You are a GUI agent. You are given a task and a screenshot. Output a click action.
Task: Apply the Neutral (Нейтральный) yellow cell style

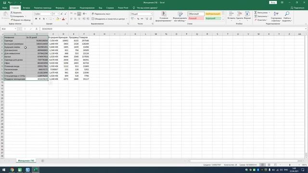point(213,14)
